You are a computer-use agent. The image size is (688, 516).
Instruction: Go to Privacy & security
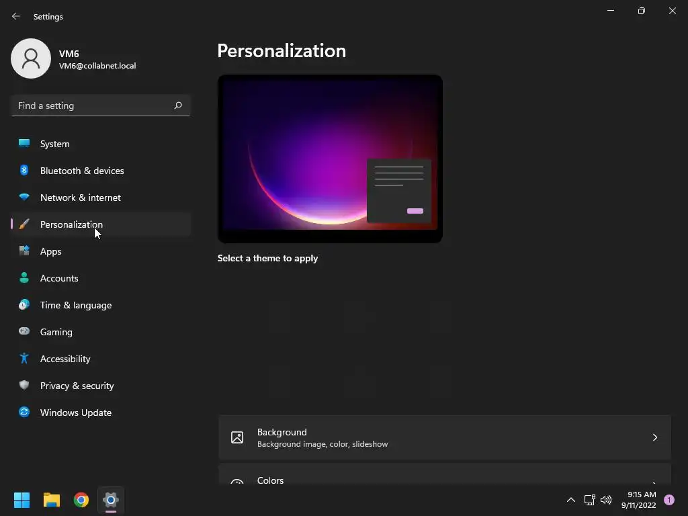[101, 386]
